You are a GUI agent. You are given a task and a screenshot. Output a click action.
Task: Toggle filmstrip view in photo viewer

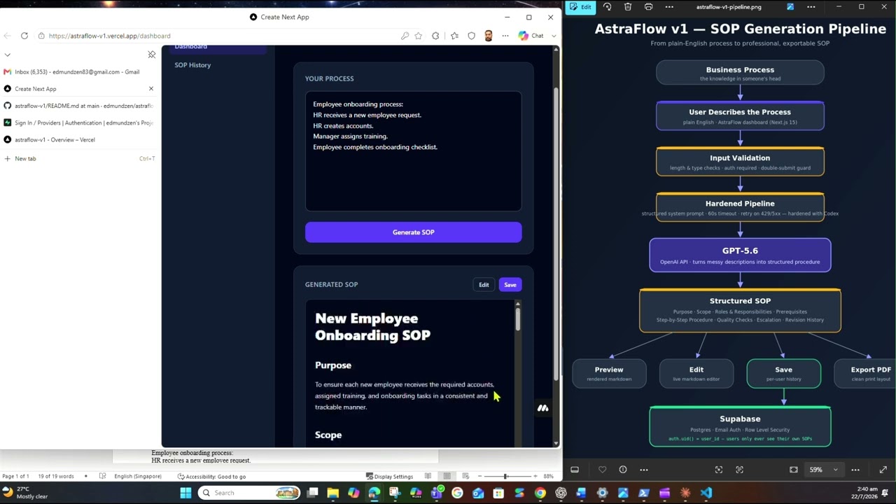pyautogui.click(x=575, y=470)
